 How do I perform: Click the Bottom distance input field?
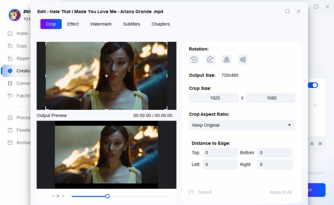pyautogui.click(x=274, y=153)
